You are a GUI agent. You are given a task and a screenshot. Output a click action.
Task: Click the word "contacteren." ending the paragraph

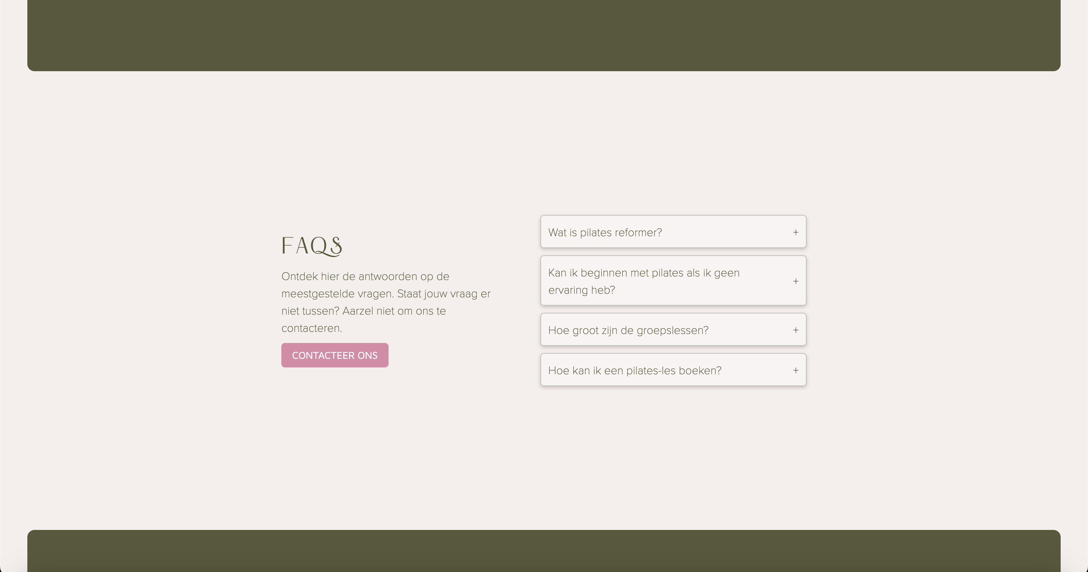point(311,329)
